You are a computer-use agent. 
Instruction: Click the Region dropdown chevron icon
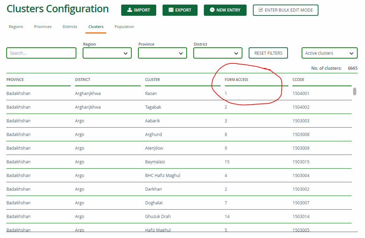coord(126,53)
